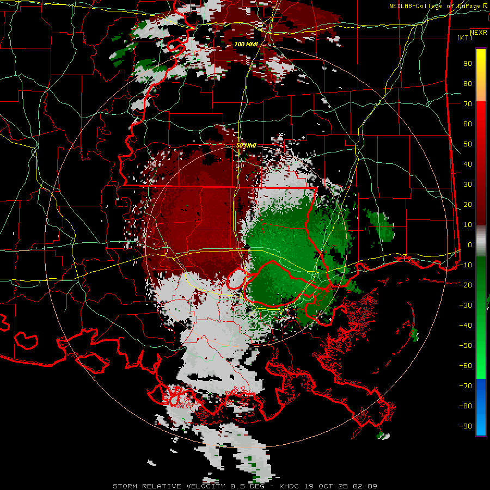Image resolution: width=490 pixels, height=490 pixels.
Task: Click the 0 value on velocity scale
Action: (470, 244)
